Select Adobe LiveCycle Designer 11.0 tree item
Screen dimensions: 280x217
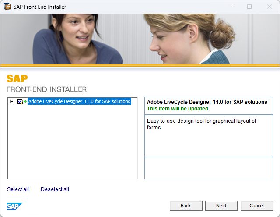tap(79, 101)
